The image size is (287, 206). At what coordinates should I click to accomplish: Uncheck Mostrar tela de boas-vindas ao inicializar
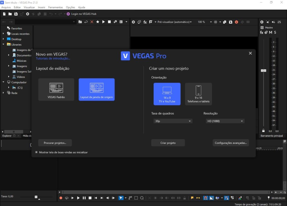point(36,152)
